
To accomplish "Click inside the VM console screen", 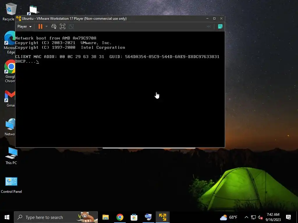I will click(x=120, y=89).
